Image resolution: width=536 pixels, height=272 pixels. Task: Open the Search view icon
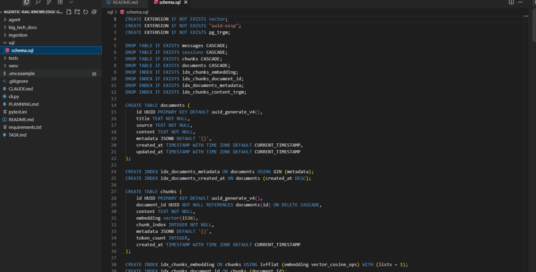tap(38, 2)
